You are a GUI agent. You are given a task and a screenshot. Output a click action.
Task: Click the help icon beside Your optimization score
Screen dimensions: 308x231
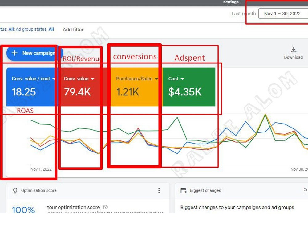pyautogui.click(x=105, y=207)
